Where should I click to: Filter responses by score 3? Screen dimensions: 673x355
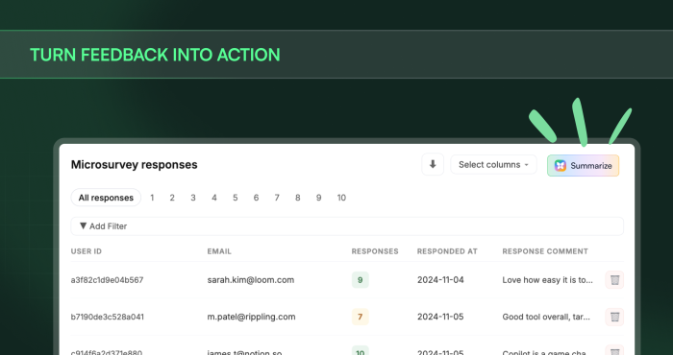click(193, 198)
